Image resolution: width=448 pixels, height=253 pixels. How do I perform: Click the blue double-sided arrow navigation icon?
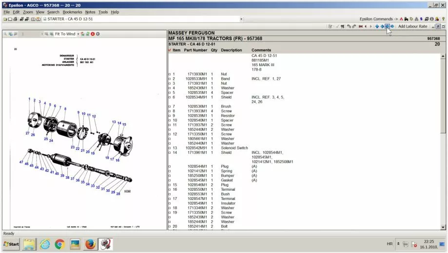click(x=392, y=26)
